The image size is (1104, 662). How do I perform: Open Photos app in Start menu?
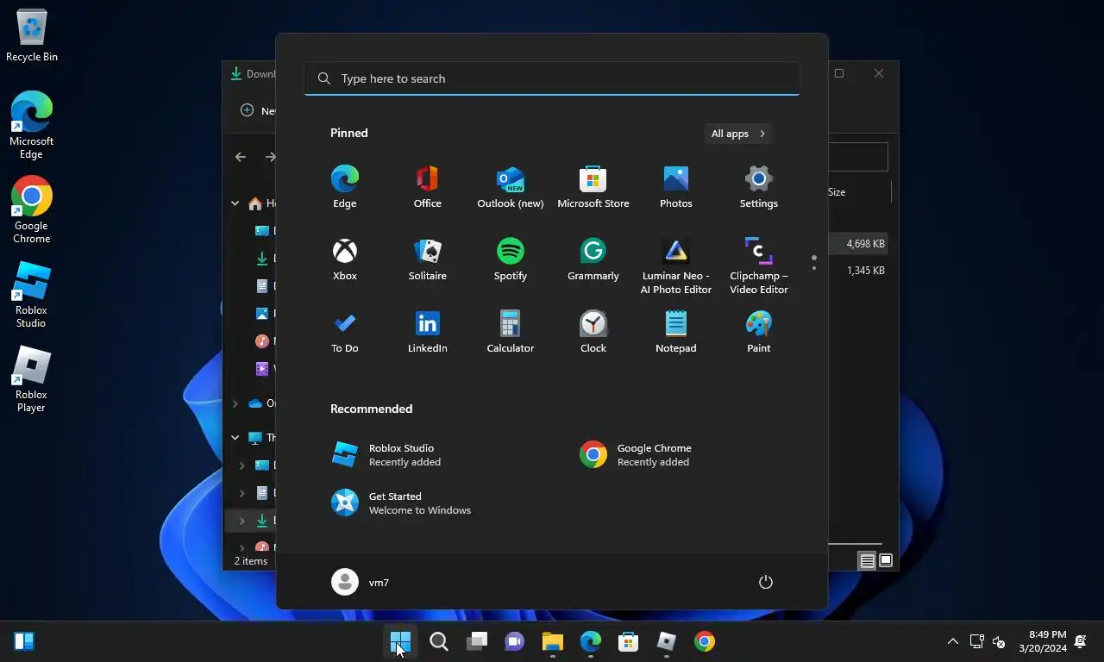coord(675,187)
